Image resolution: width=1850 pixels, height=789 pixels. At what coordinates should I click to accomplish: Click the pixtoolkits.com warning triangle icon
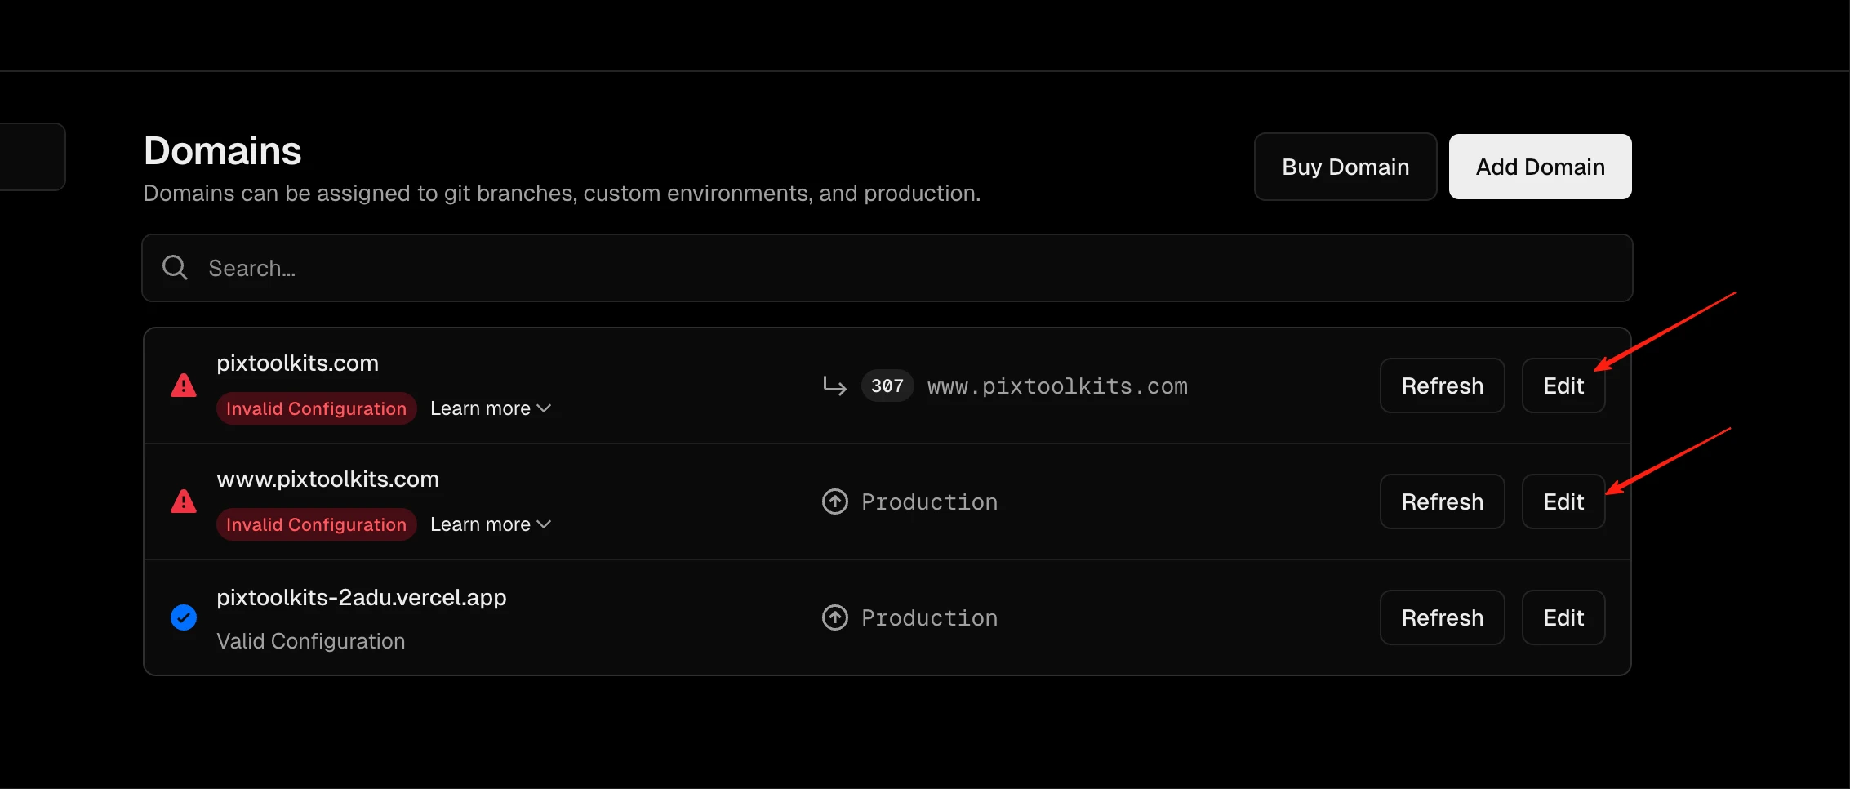[184, 386]
